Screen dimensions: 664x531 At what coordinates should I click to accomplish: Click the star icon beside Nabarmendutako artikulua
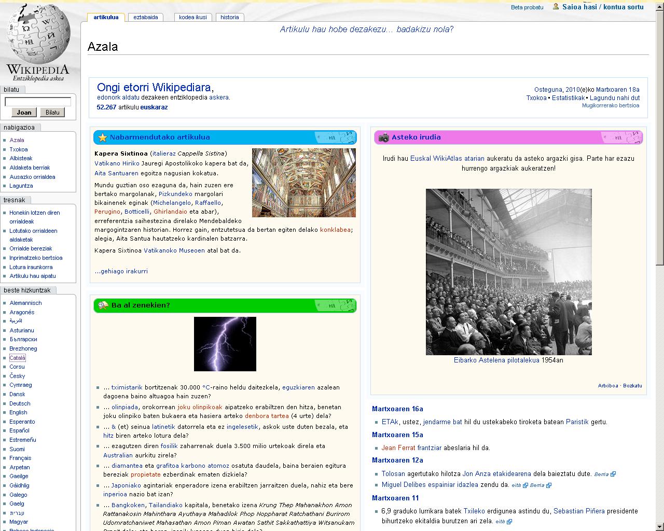(102, 137)
